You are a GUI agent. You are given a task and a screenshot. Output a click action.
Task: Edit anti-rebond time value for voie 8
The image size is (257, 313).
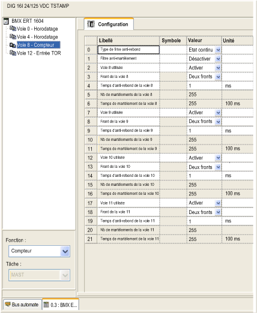[204, 86]
